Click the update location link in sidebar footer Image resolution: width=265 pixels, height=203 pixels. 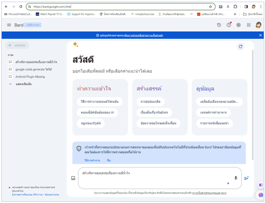pyautogui.click(x=52, y=195)
